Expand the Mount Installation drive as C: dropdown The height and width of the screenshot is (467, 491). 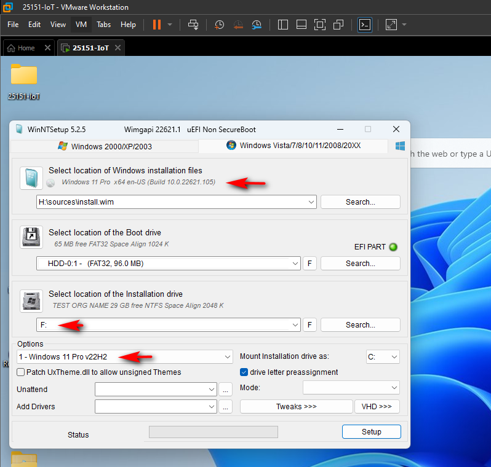(x=394, y=357)
